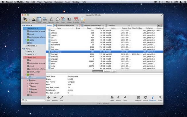Select the Table toolbar icon

pyautogui.click(x=39, y=19)
